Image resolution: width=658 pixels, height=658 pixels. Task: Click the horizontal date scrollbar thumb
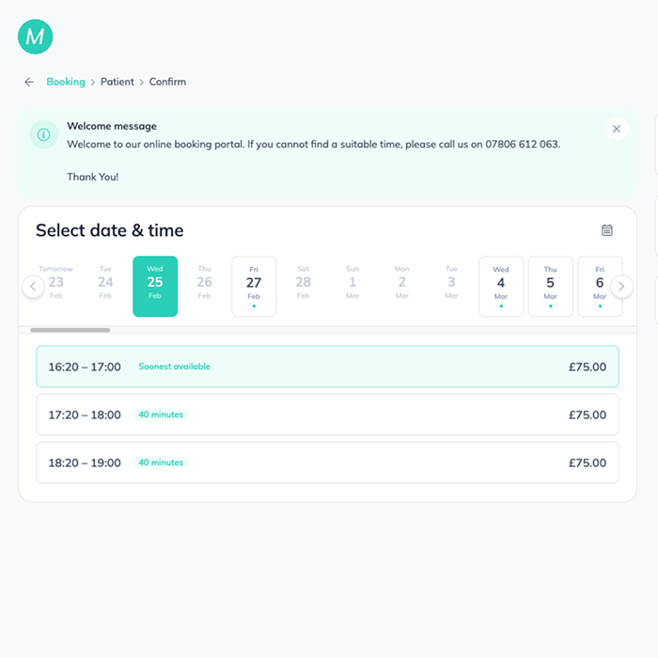(x=70, y=330)
